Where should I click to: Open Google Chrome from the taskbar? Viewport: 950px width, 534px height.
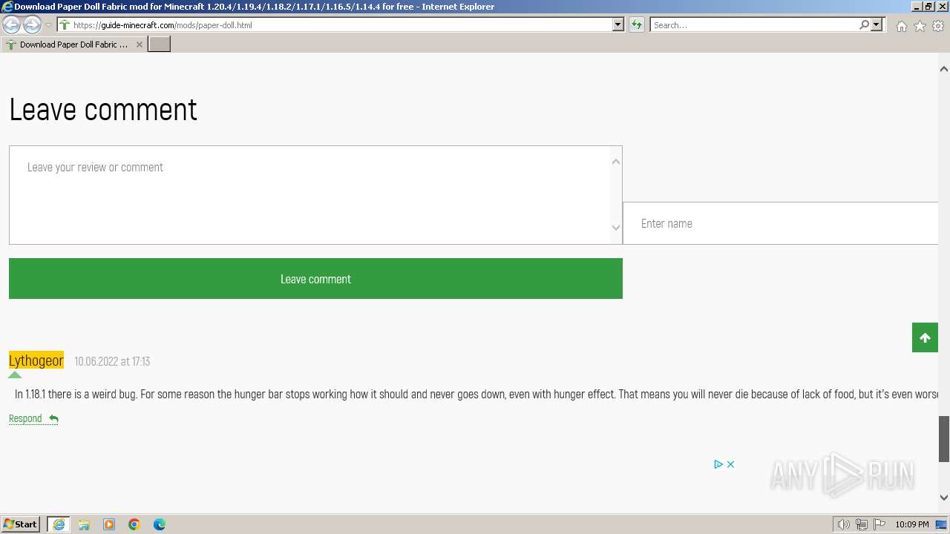pyautogui.click(x=134, y=524)
